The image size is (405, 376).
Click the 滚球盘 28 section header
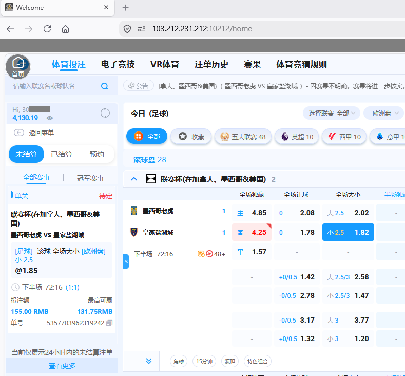click(149, 160)
